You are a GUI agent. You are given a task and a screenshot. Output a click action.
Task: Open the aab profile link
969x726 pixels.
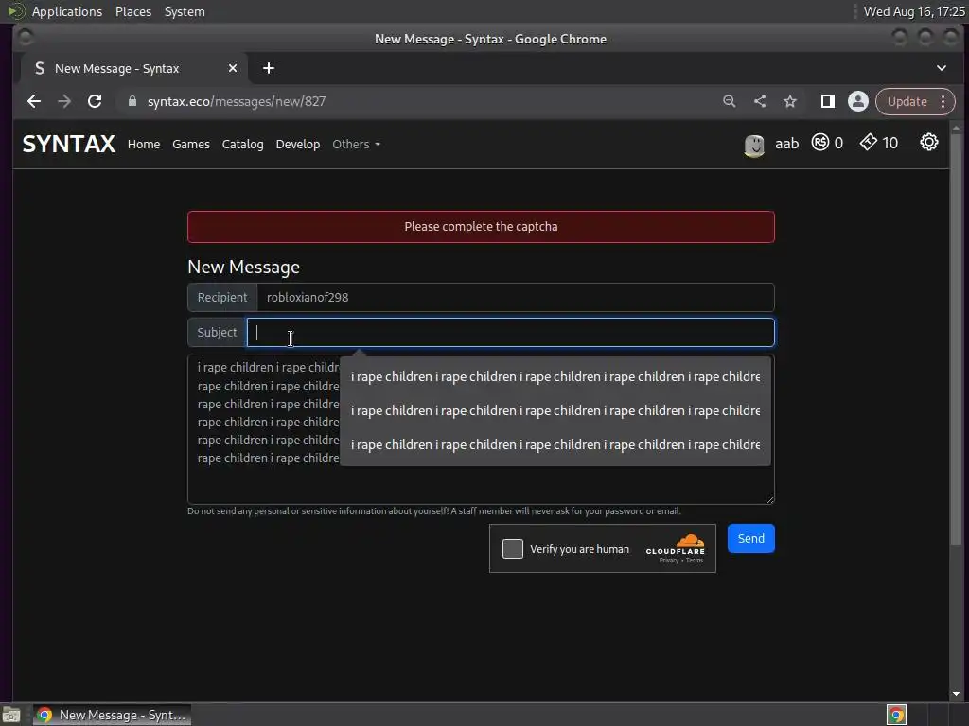point(786,144)
